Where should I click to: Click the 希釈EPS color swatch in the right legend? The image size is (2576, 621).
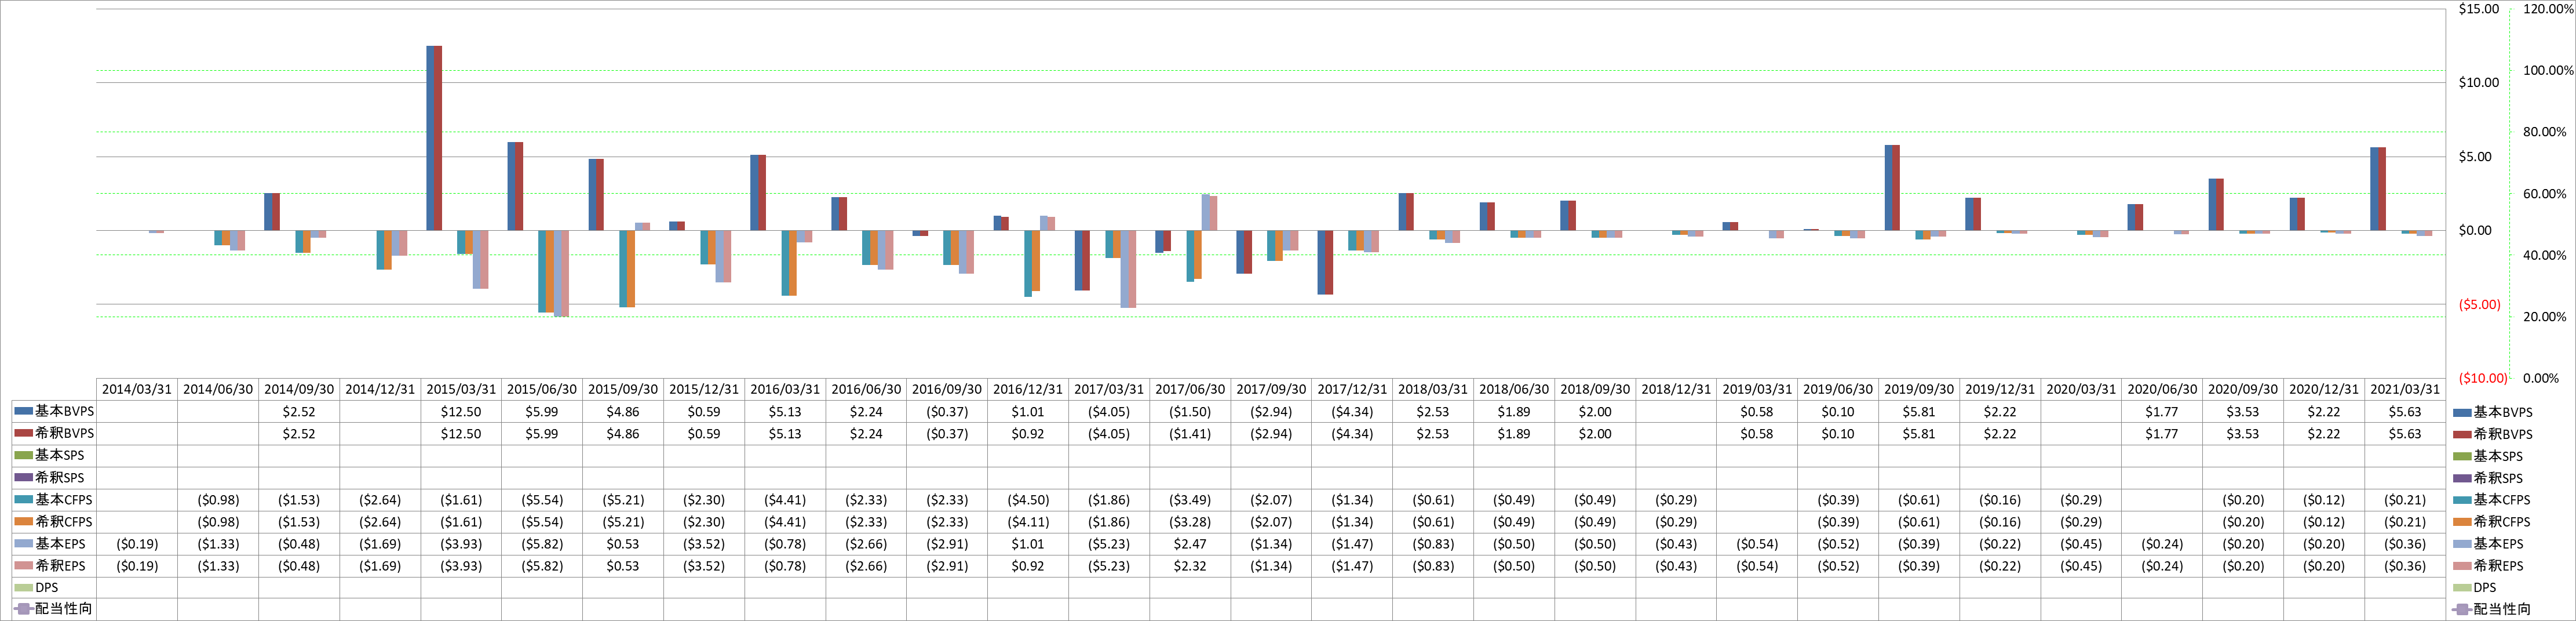(x=2462, y=566)
